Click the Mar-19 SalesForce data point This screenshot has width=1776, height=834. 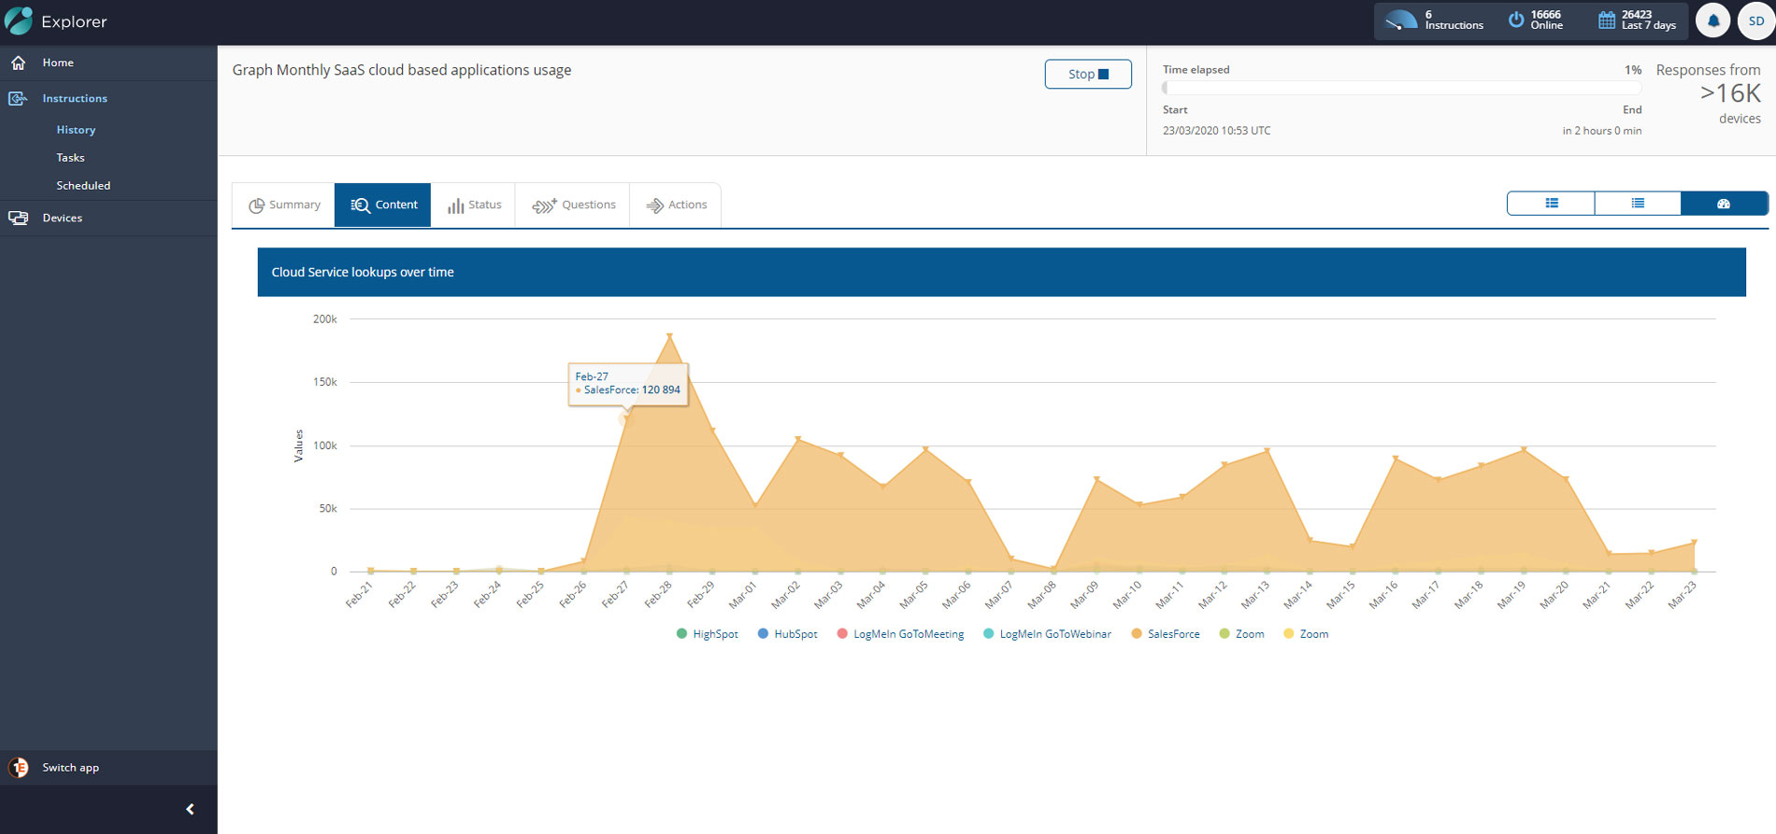click(1524, 450)
